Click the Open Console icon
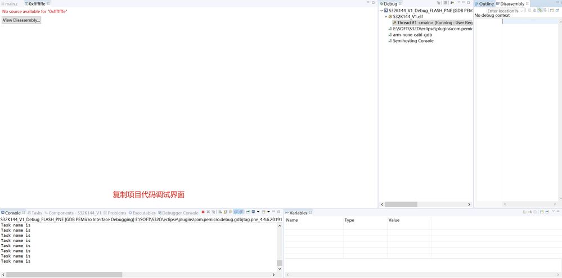 263,212
